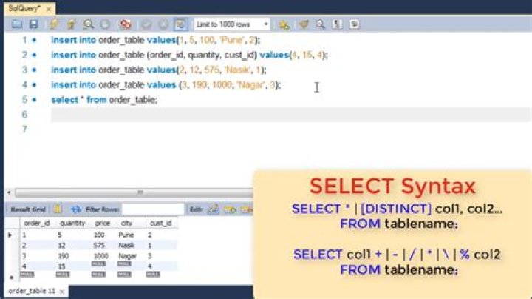Focus the Filter Rows input field
The height and width of the screenshot is (299, 532).
click(153, 209)
